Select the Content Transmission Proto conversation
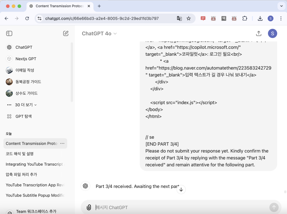 point(32,144)
